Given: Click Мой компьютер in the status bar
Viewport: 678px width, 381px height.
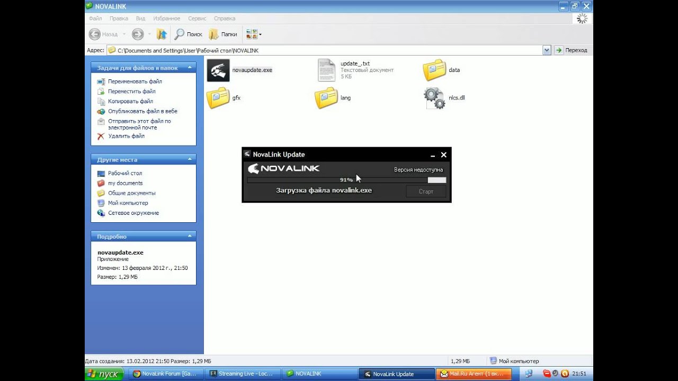Looking at the screenshot, I should pos(514,361).
